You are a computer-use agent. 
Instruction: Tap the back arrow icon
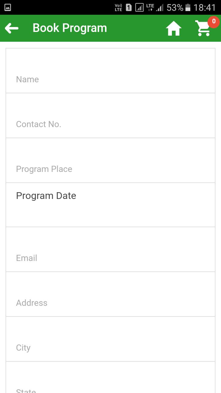pyautogui.click(x=12, y=29)
